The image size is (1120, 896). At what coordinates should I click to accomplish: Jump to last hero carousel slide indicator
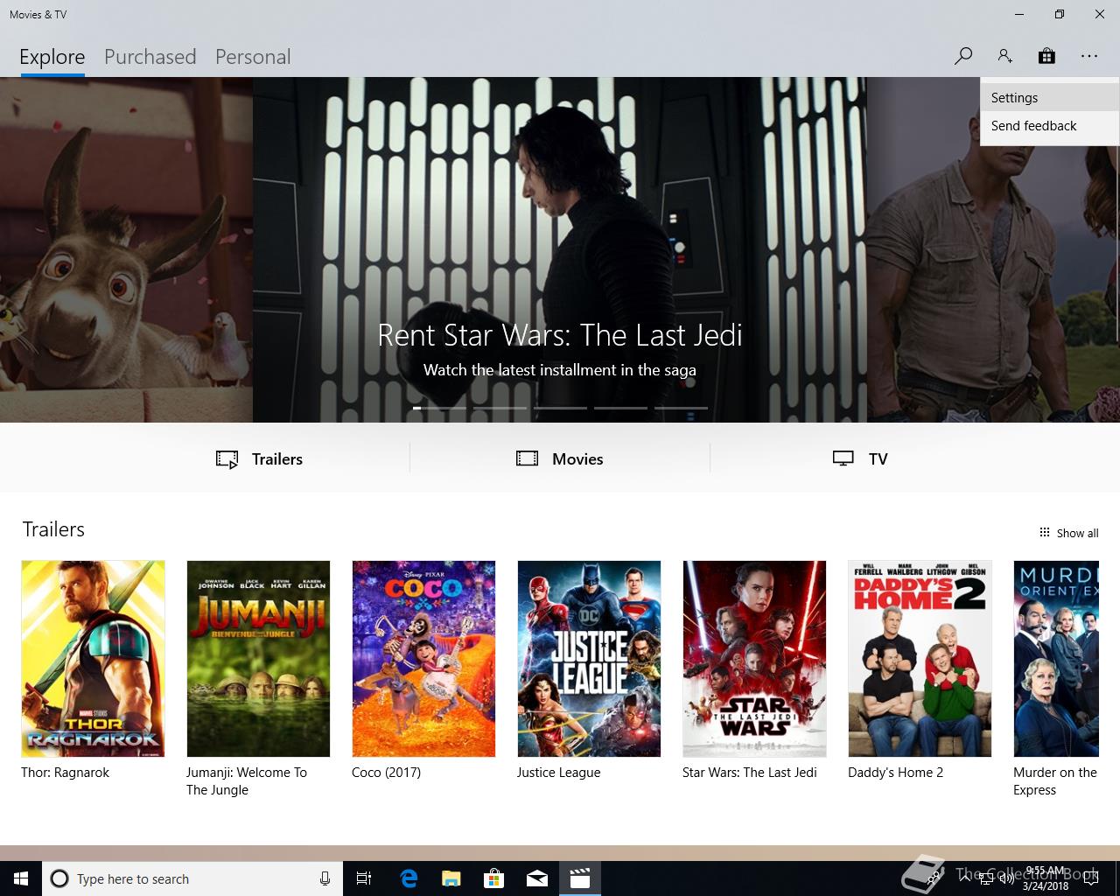pyautogui.click(x=681, y=408)
